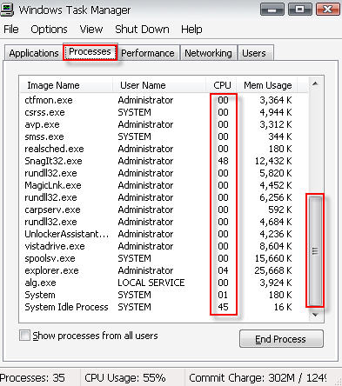
Task: Click the scrollbar up arrow
Action: 315,84
